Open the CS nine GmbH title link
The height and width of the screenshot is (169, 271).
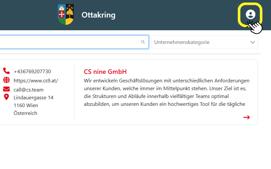pos(105,72)
